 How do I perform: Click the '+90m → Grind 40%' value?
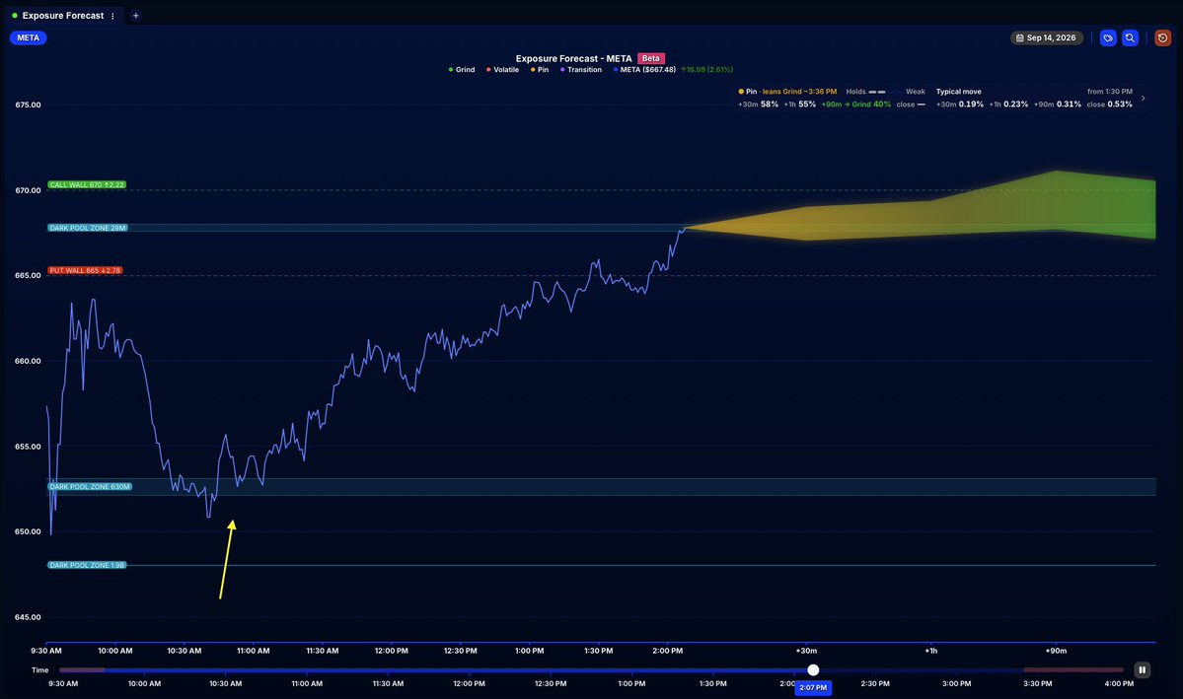(x=856, y=105)
